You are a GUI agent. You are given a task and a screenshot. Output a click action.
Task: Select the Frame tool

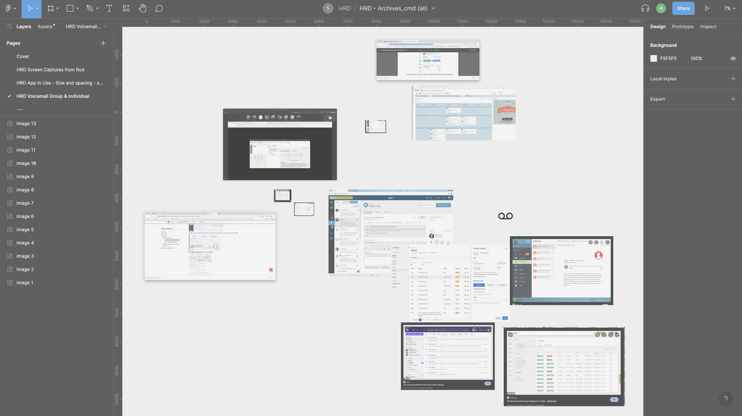tap(50, 9)
